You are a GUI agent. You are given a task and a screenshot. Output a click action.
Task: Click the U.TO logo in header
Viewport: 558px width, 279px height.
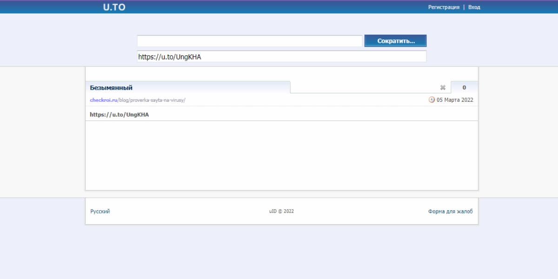tap(114, 7)
